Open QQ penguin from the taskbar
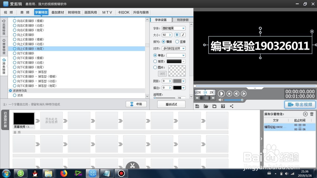317x178 pixels. click(35, 173)
